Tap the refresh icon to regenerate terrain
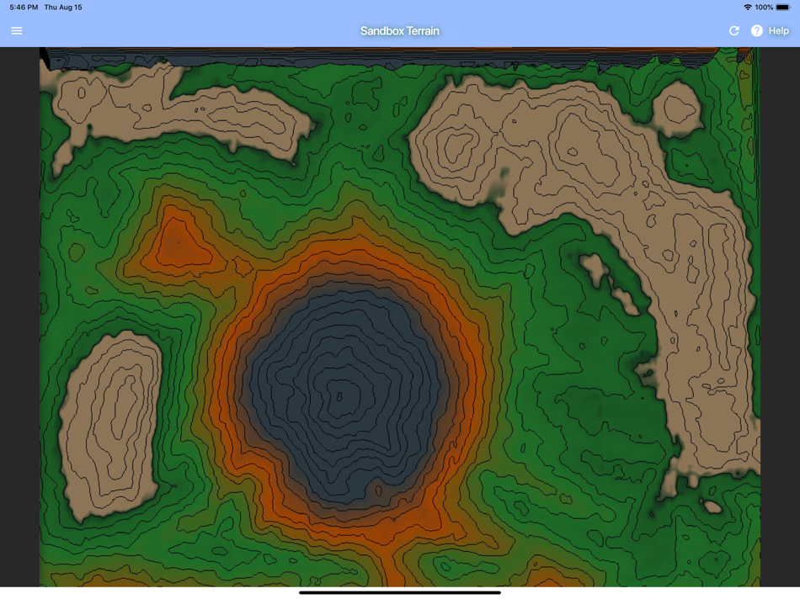Image resolution: width=800 pixels, height=599 pixels. pos(733,30)
